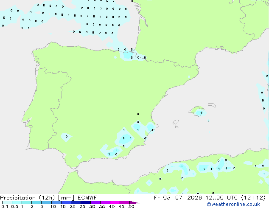The width and height of the screenshot is (269, 208).
Task: Click the 2–5 mm legend color swatch
Action: [x=36, y=202]
